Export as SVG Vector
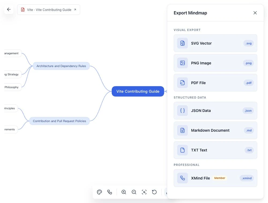268x203 pixels. (215, 43)
